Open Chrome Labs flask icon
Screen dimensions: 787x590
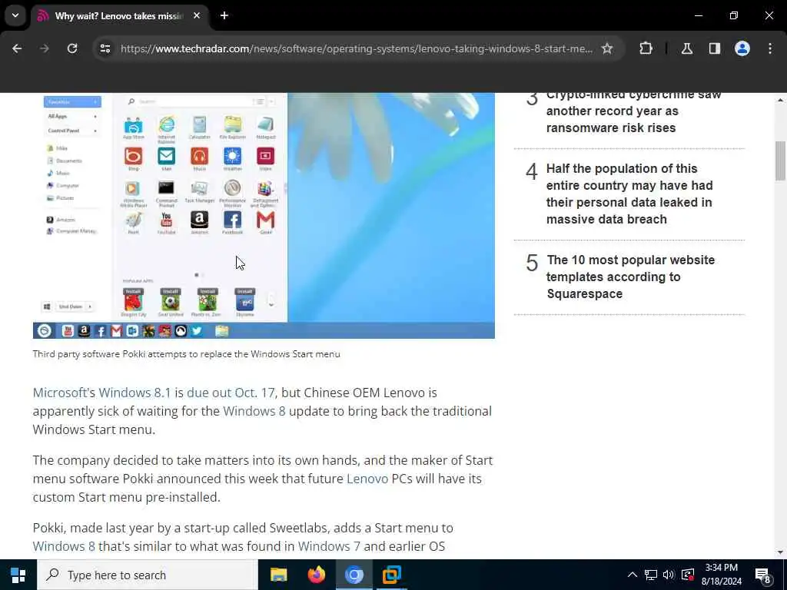tap(687, 48)
